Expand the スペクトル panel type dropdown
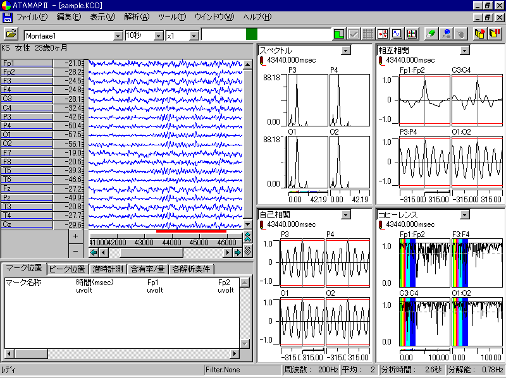This screenshot has height=378, width=506. pos(345,51)
